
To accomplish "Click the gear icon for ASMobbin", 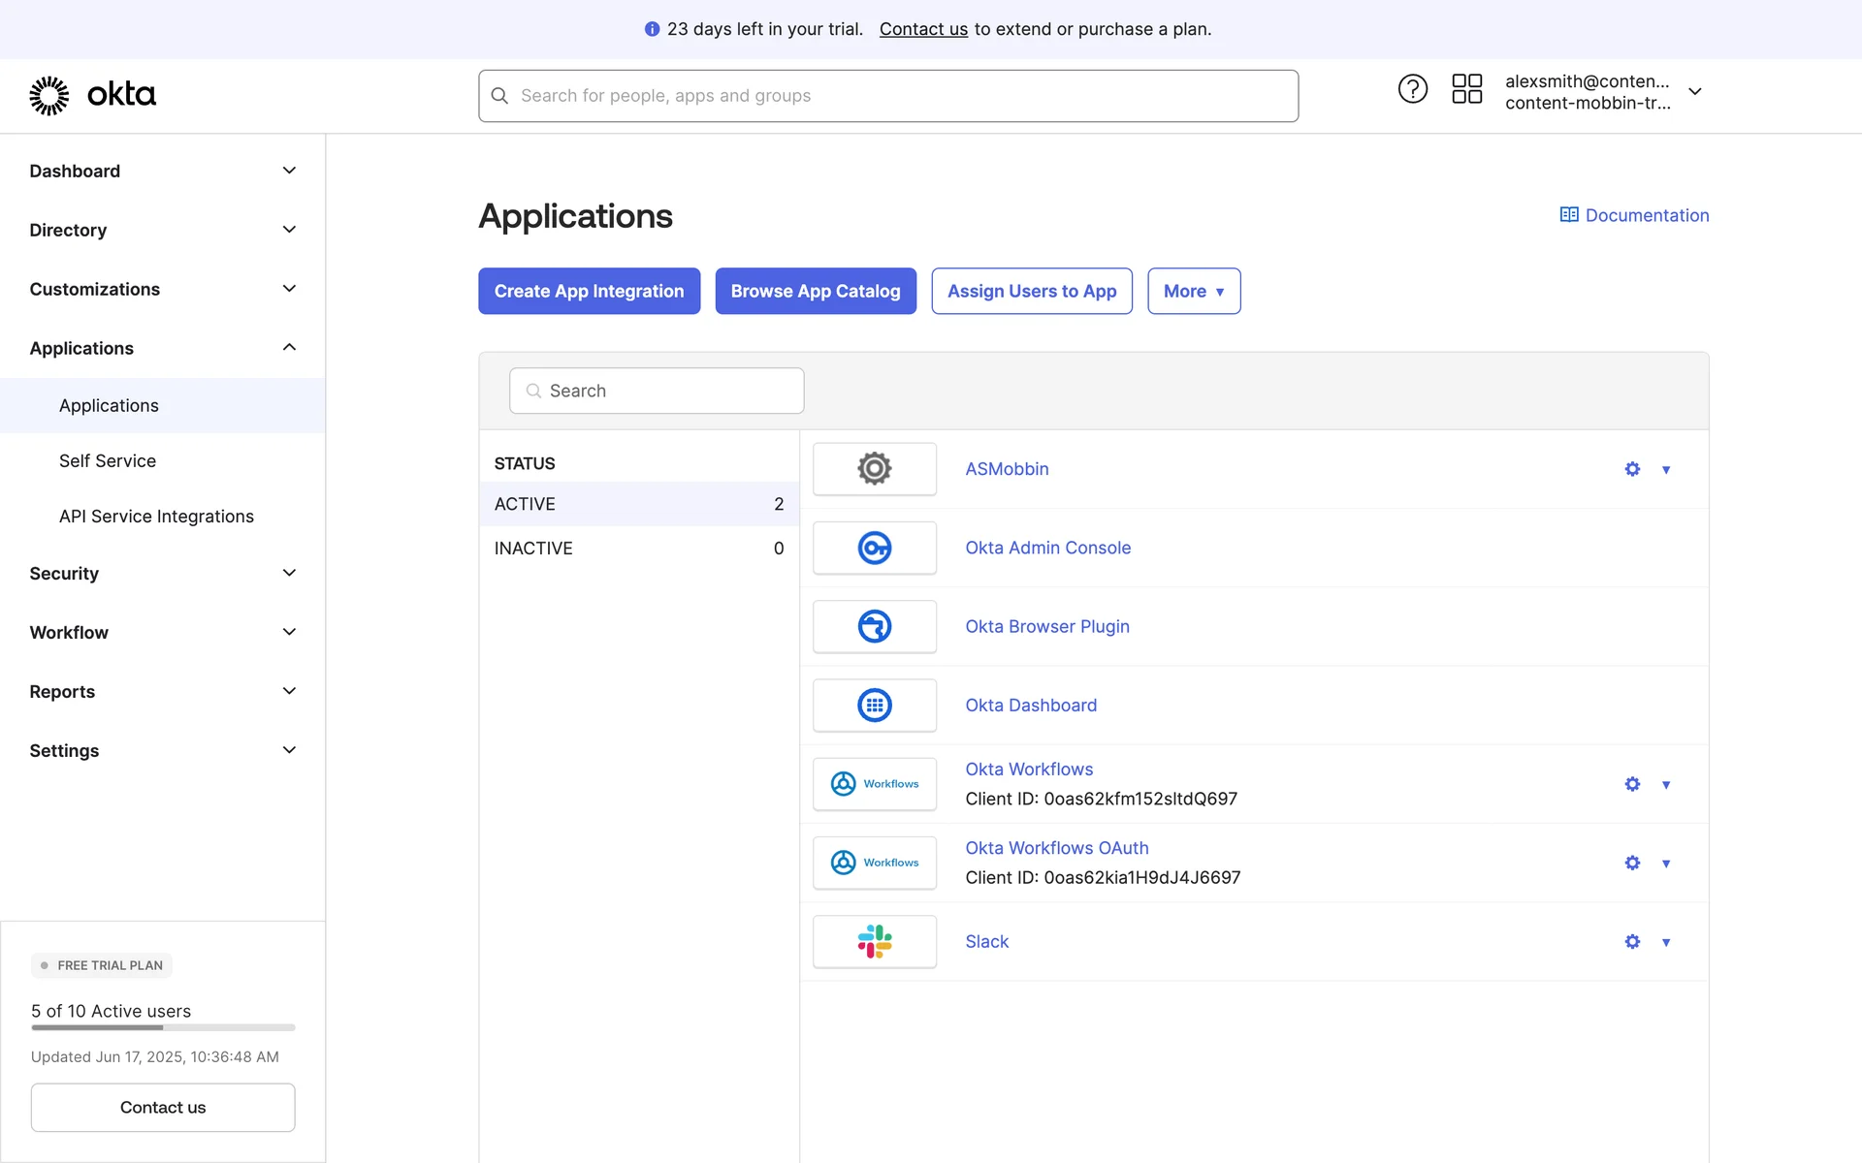I will tap(1632, 469).
